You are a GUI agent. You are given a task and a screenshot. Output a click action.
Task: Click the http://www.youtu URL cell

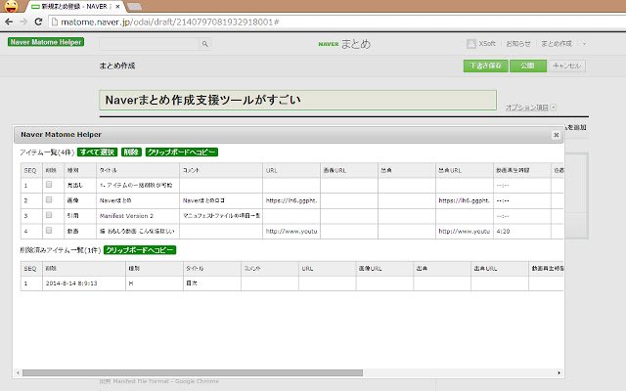pyautogui.click(x=291, y=232)
